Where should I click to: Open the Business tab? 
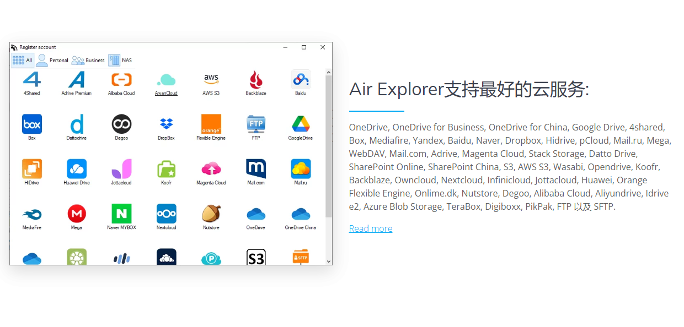click(x=88, y=60)
